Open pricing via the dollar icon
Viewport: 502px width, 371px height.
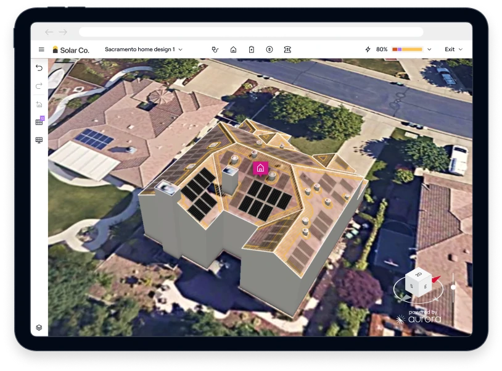coord(269,49)
